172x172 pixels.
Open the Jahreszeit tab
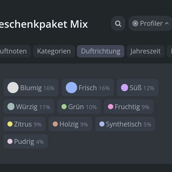[x=145, y=51]
